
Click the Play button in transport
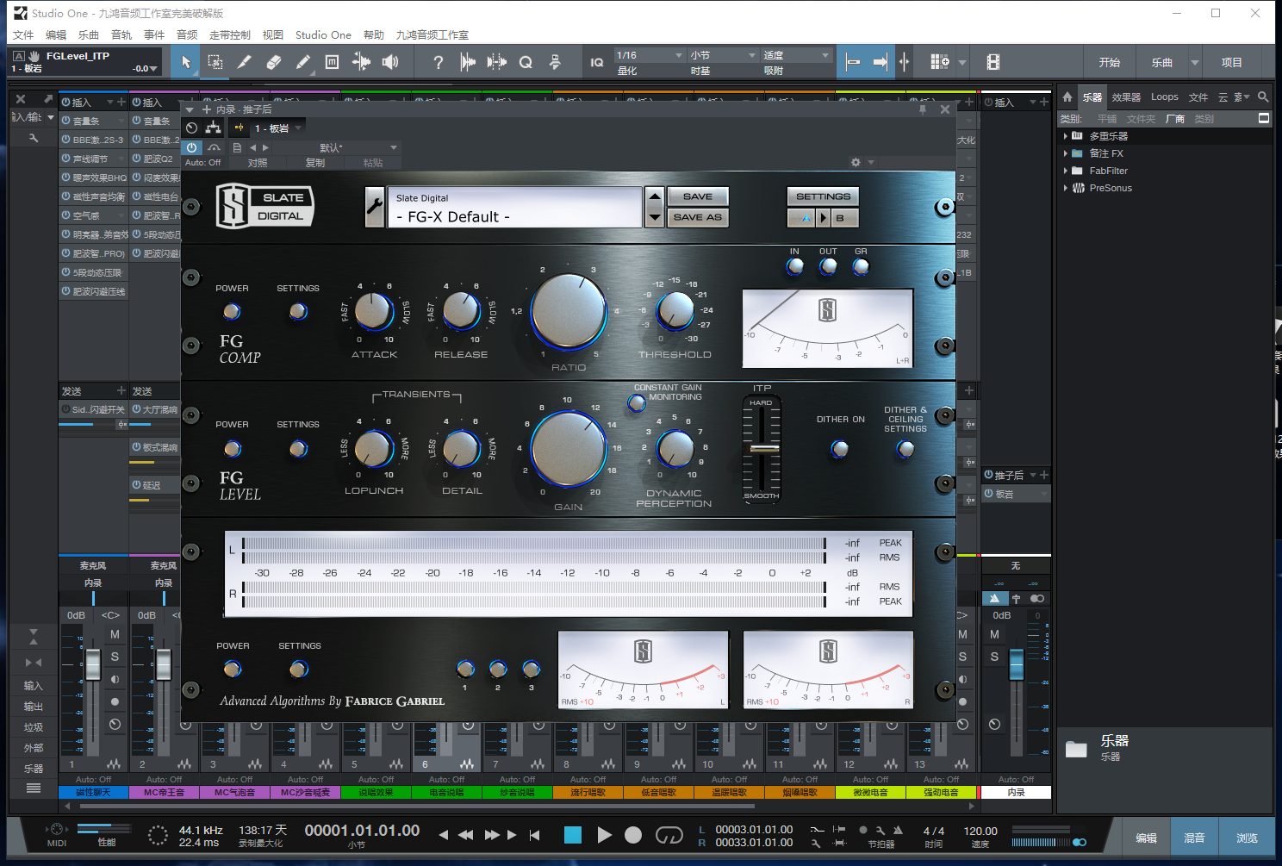[604, 835]
